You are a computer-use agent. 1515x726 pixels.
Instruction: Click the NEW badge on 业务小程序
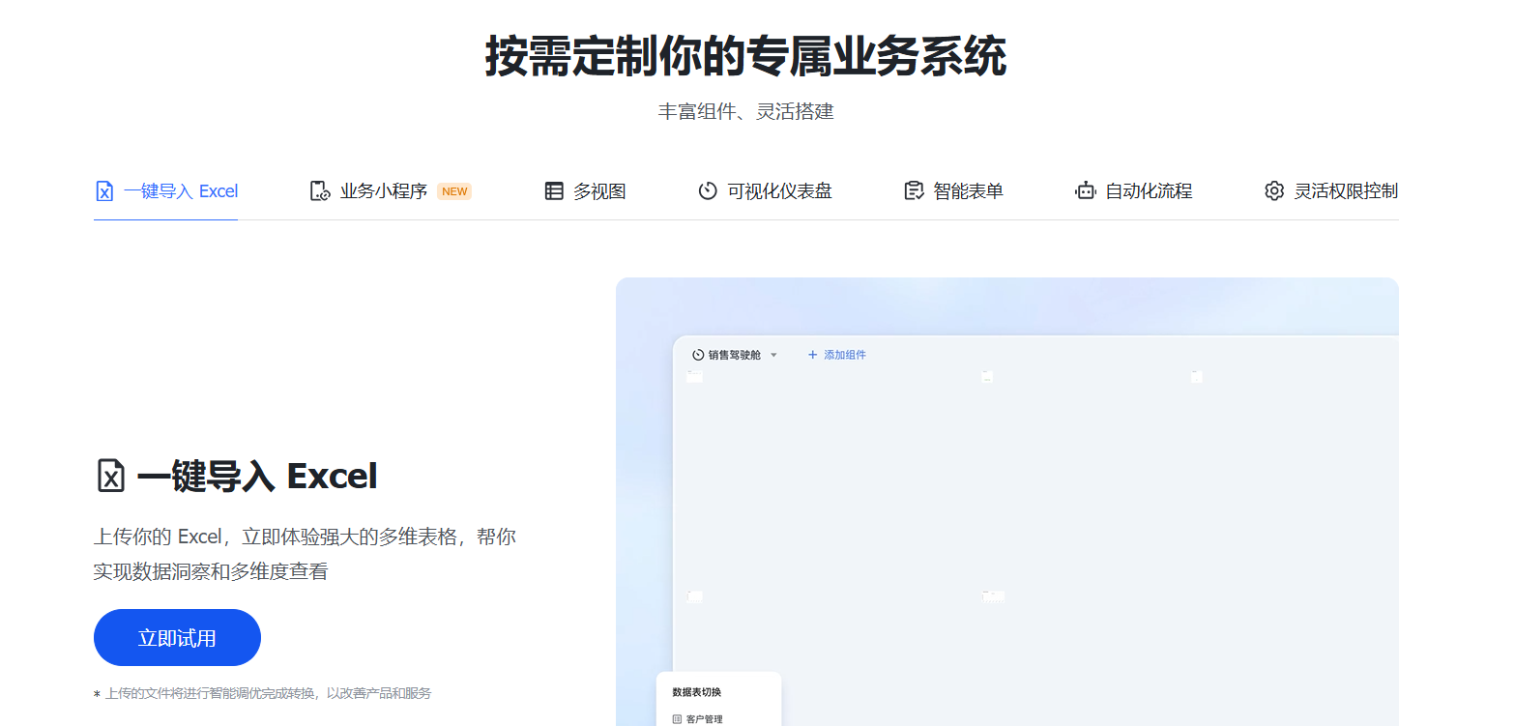click(x=454, y=190)
